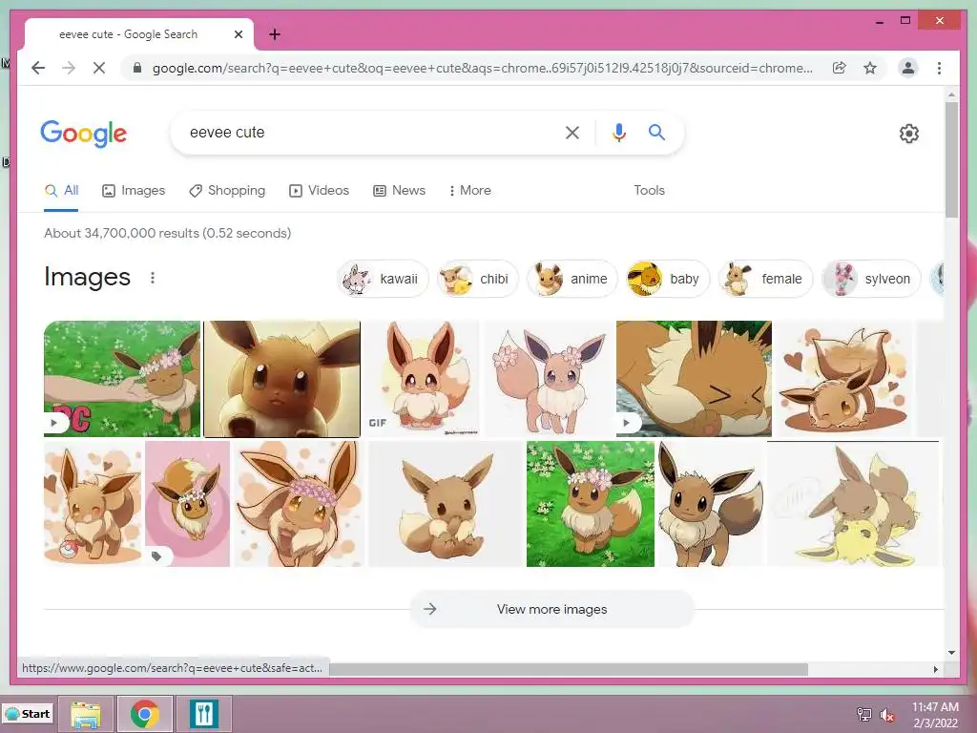Image resolution: width=977 pixels, height=733 pixels.
Task: Switch to the Images search tab
Action: pos(134,190)
